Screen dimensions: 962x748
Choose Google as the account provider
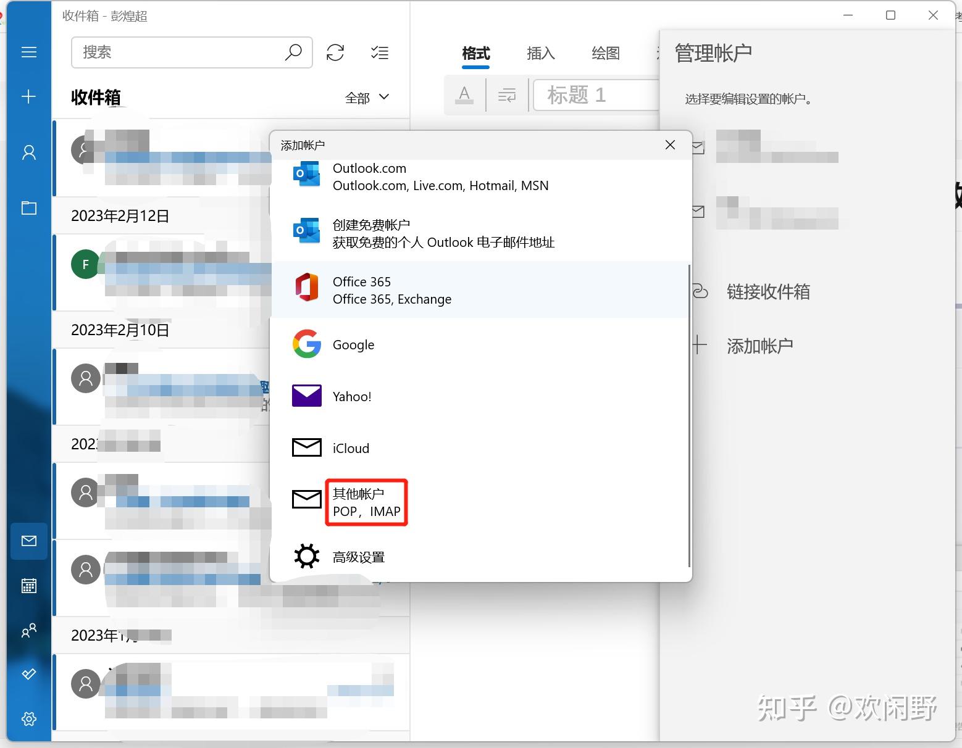[353, 344]
